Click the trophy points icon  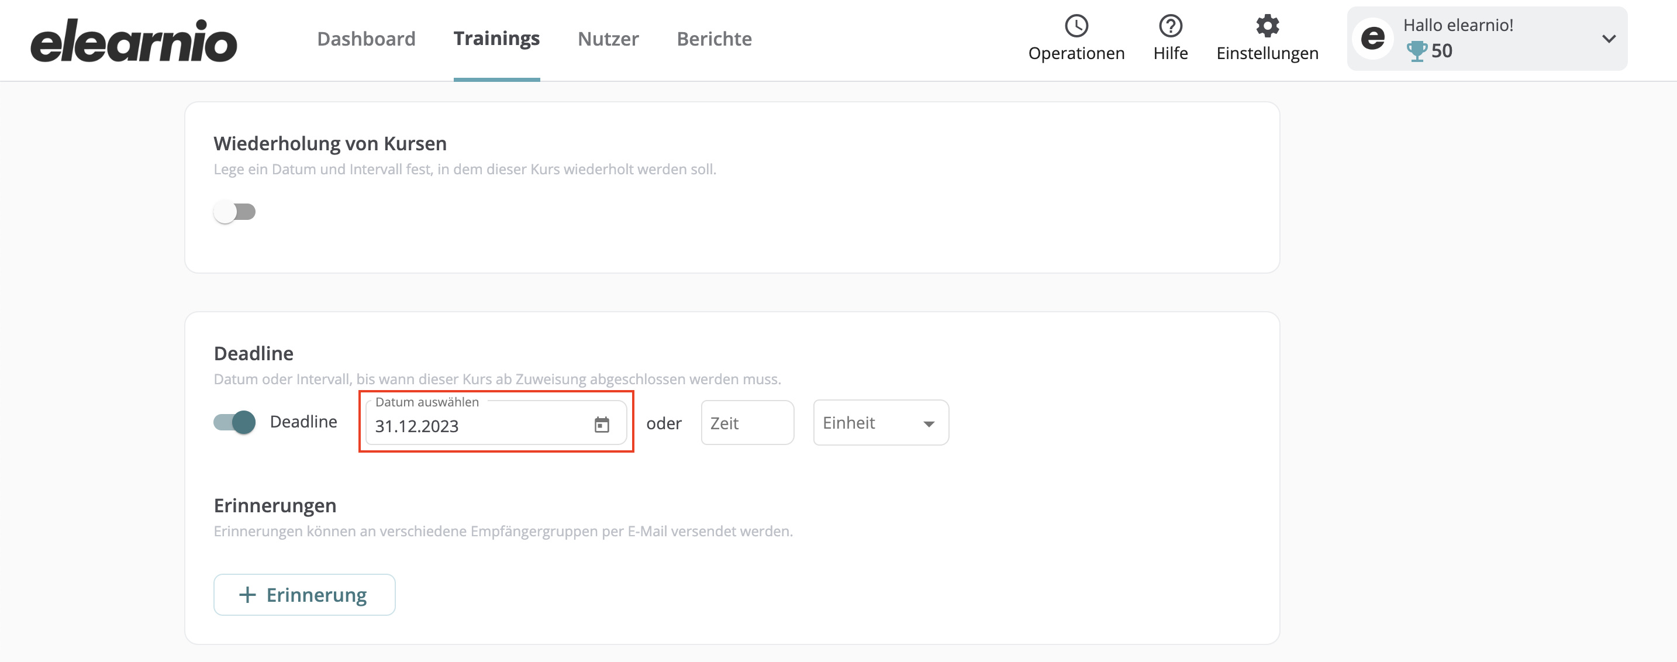(x=1416, y=51)
